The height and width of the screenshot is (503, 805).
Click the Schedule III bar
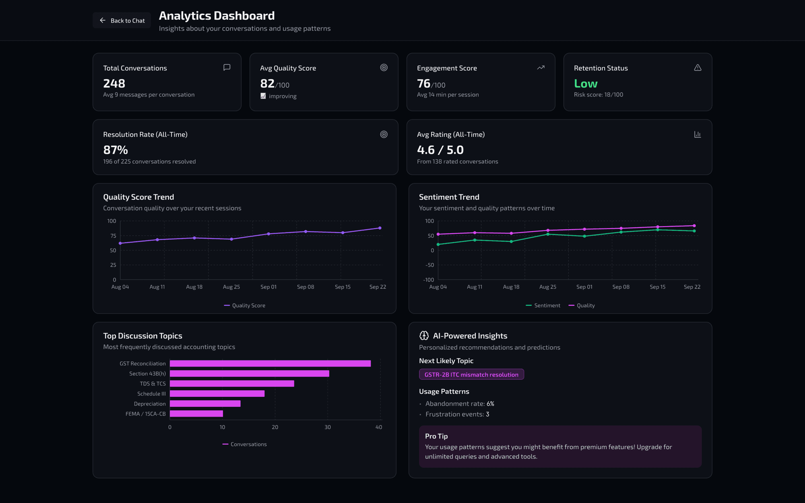coord(217,394)
